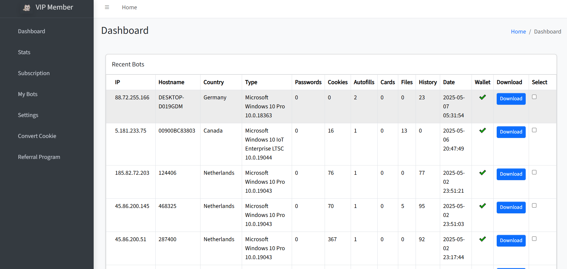The height and width of the screenshot is (269, 567).
Task: Click the VIP Member brand title
Action: [54, 7]
